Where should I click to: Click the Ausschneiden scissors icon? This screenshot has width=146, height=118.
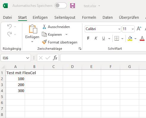[x=44, y=27]
